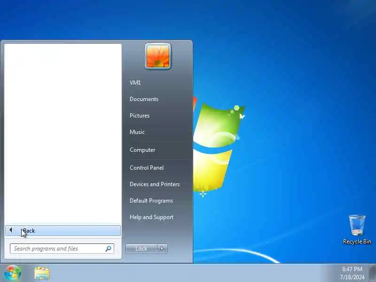Click the Show desktop button at taskbar end
Image resolution: width=376 pixels, height=282 pixels.
tap(372, 273)
